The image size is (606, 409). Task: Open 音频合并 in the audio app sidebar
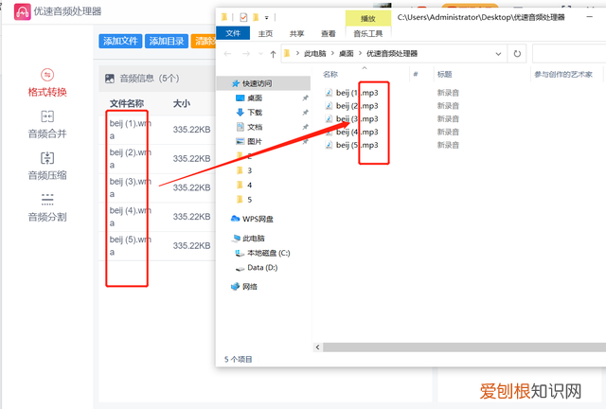(47, 125)
